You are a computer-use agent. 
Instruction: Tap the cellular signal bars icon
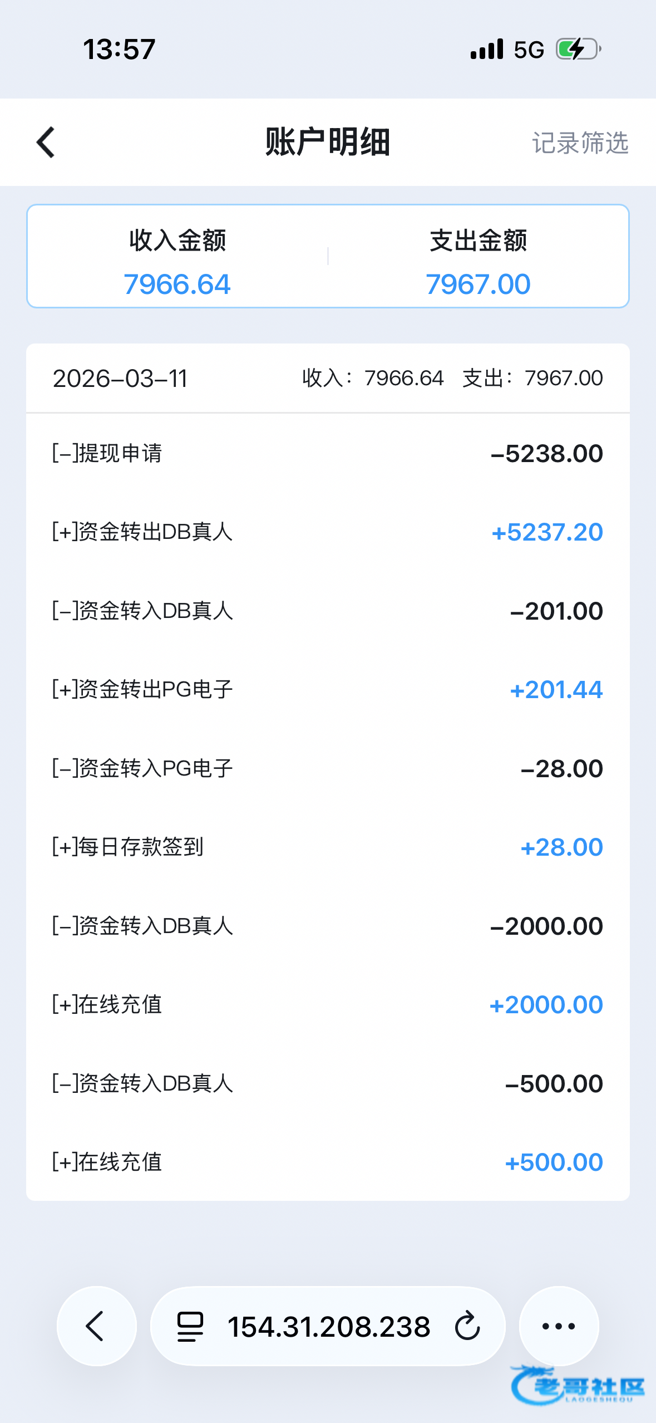coord(487,50)
